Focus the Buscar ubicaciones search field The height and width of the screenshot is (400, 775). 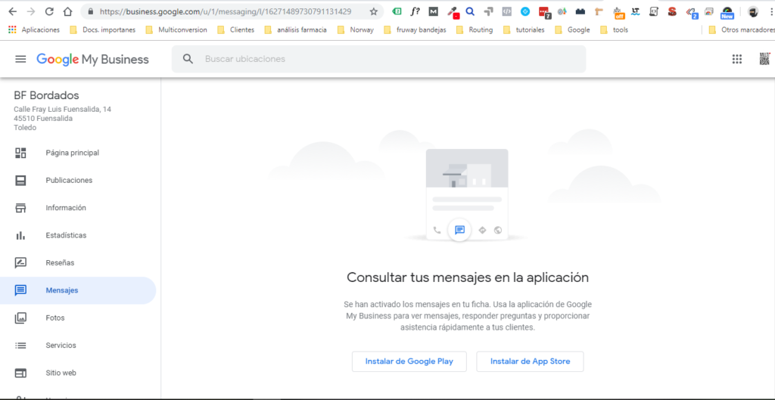click(378, 59)
